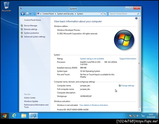This screenshot has height=124, width=159.
Task: Click the shield icon beside Remote settings
Action: pos(22,29)
